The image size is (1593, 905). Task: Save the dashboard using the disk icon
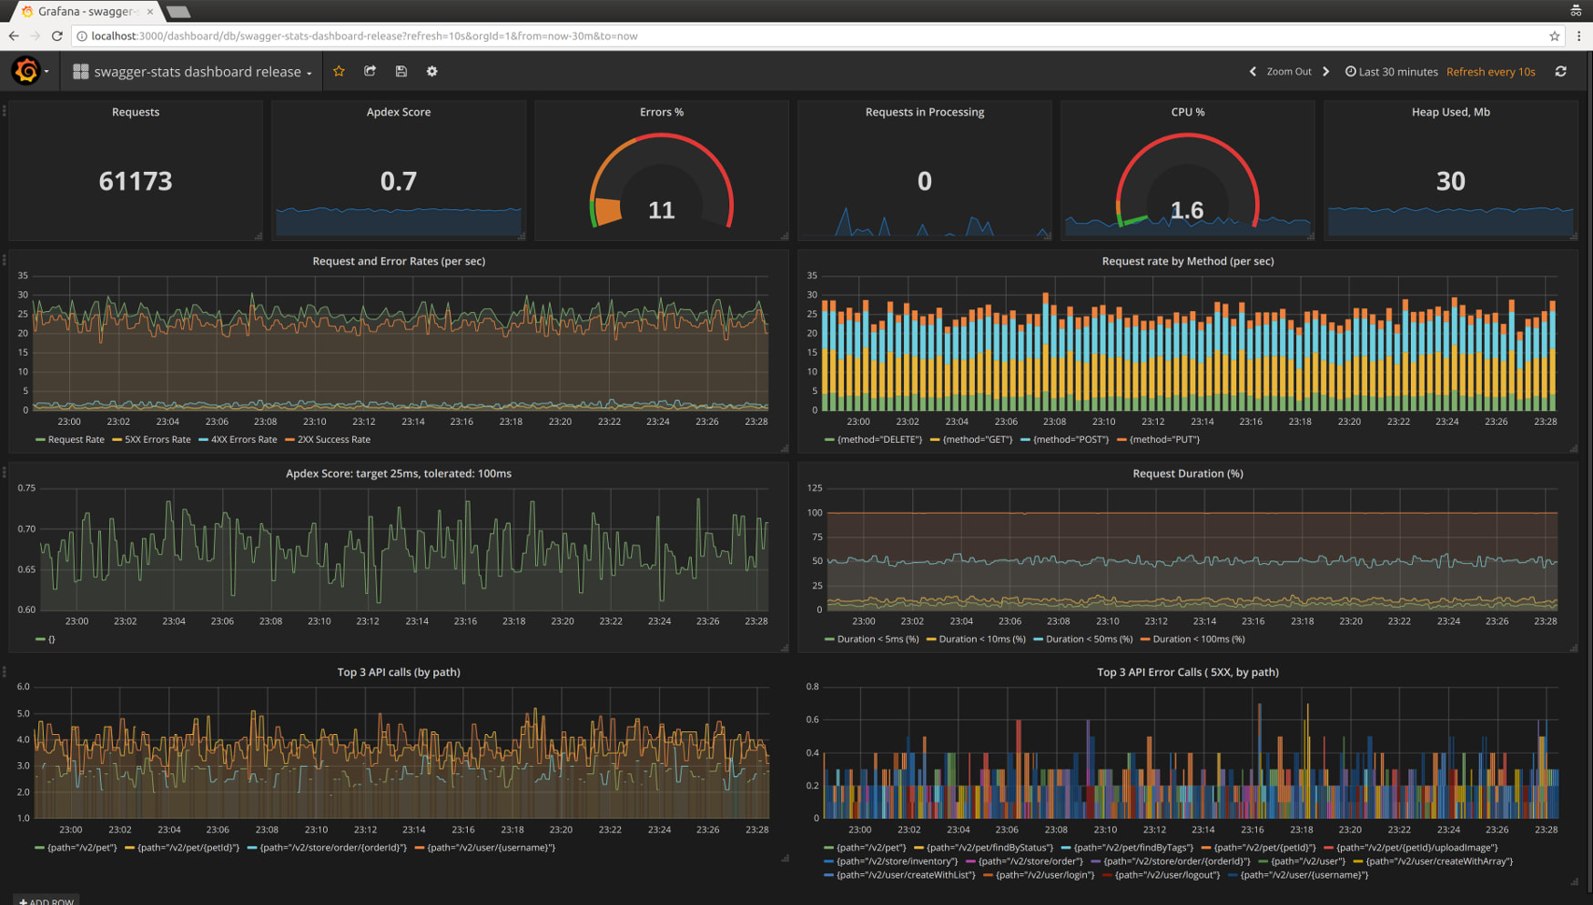[401, 71]
